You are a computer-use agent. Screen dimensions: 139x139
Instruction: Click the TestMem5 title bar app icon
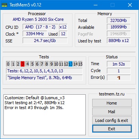(x=4, y=5)
